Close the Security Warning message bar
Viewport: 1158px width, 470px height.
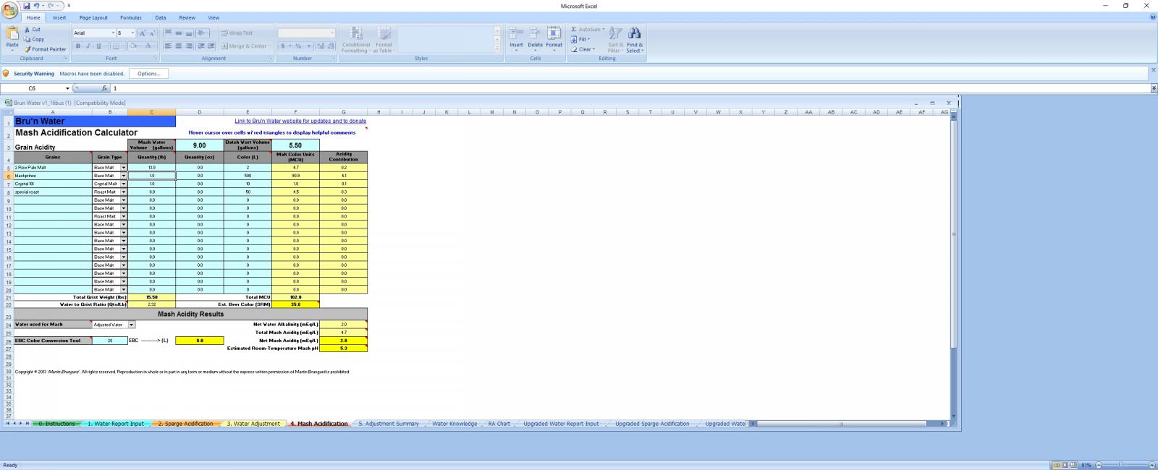coord(1153,70)
